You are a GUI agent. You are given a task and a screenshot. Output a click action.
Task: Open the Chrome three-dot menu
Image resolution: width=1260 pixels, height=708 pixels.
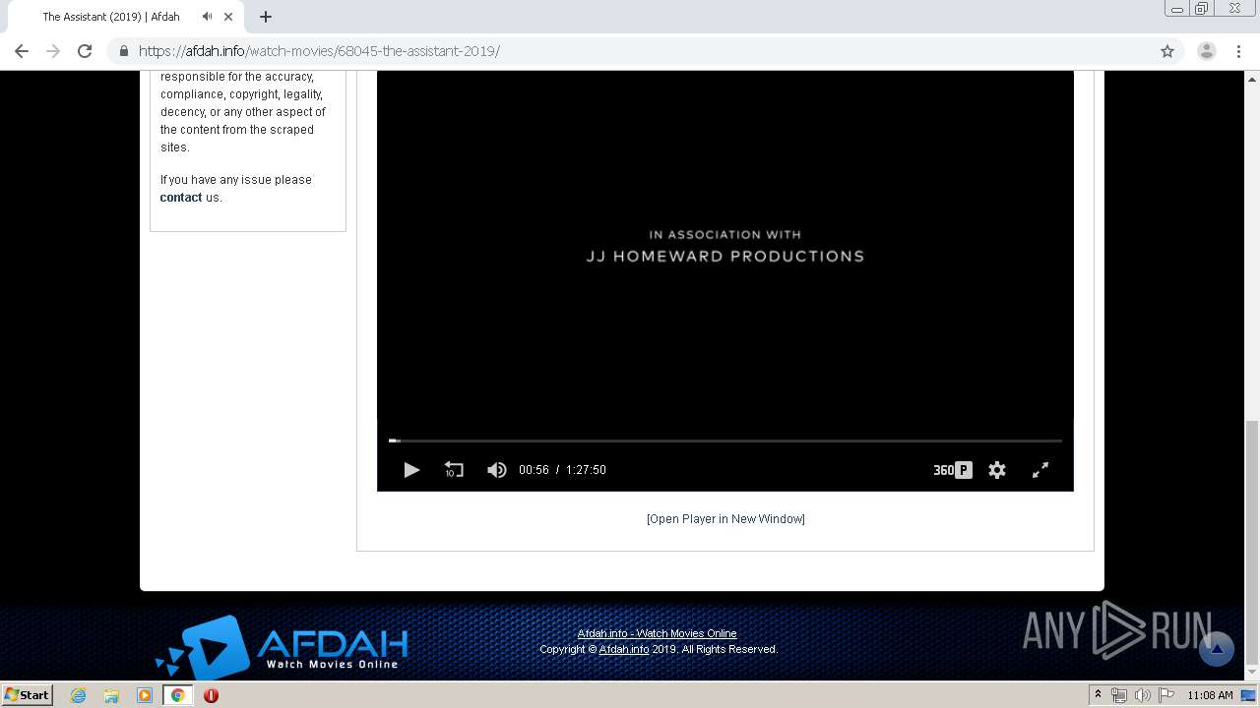(x=1239, y=51)
